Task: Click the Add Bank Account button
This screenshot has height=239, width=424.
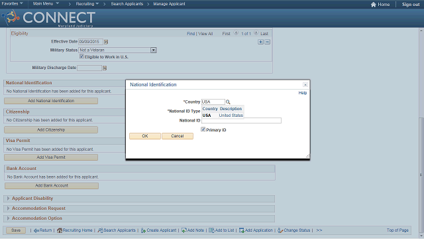Action: [x=52, y=186]
